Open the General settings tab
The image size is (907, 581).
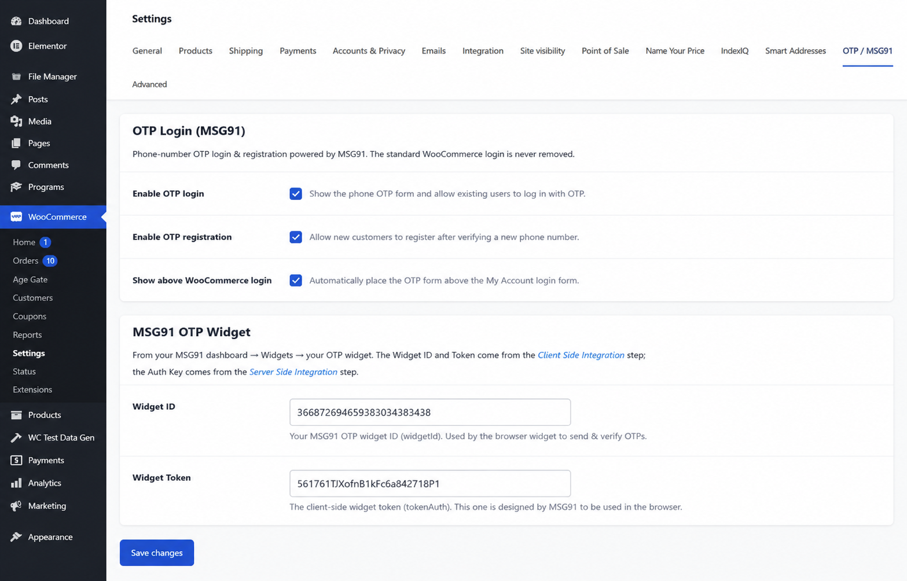tap(147, 51)
